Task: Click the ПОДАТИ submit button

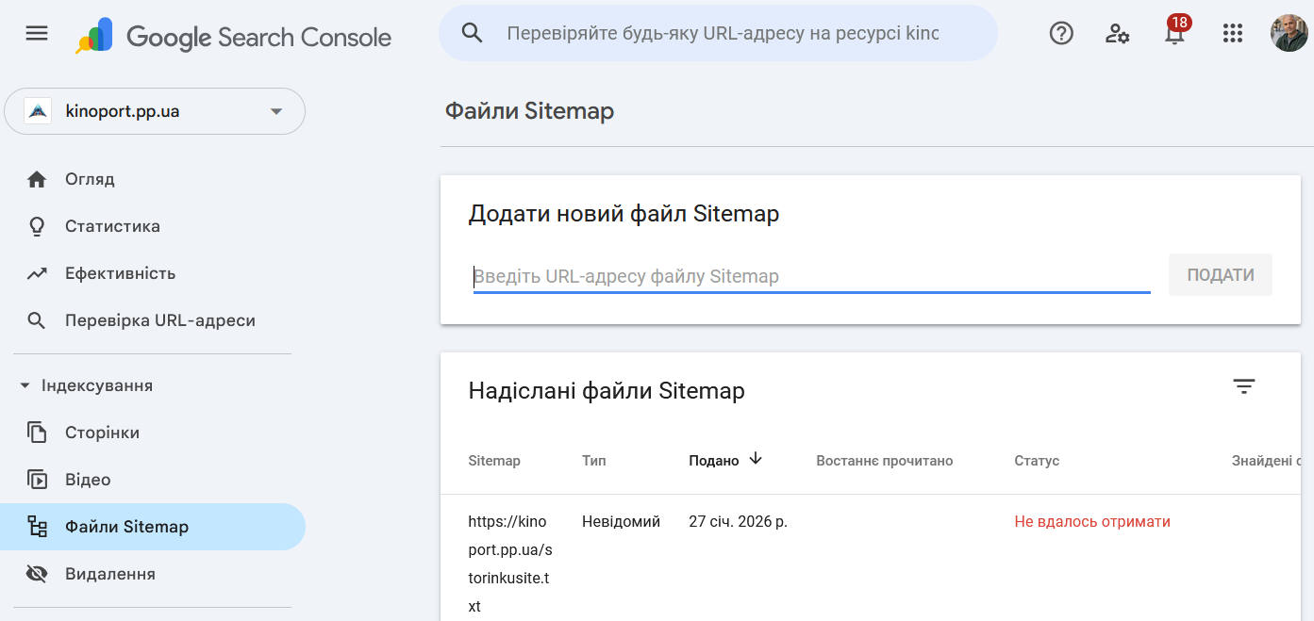Action: pos(1220,274)
